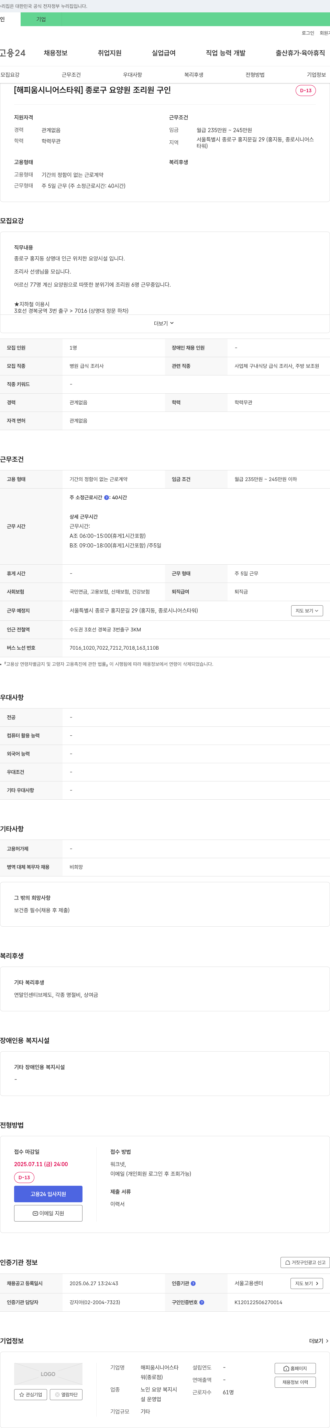Click the D-13 badge beside the job title
The width and height of the screenshot is (330, 1428).
click(x=306, y=90)
